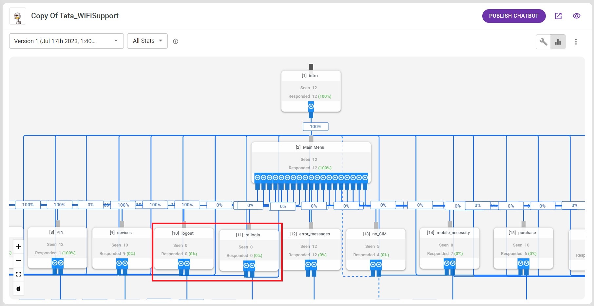Viewport: 594px width, 306px height.
Task: Click left output connector of PIN node
Action: [55, 263]
